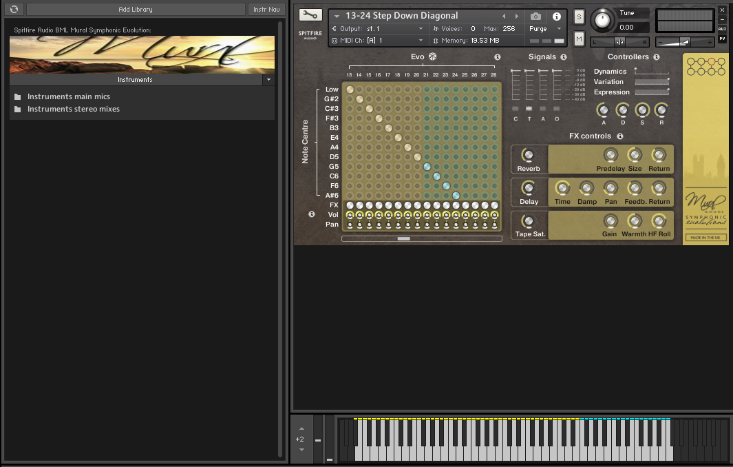The height and width of the screenshot is (467, 733).
Task: Select the G5 row peg in column 21
Action: point(427,167)
